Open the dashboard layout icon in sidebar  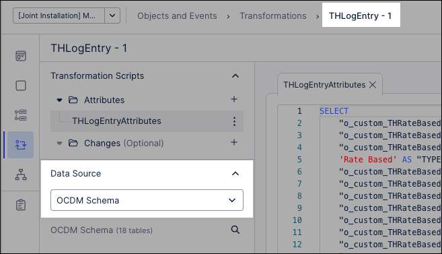(21, 56)
